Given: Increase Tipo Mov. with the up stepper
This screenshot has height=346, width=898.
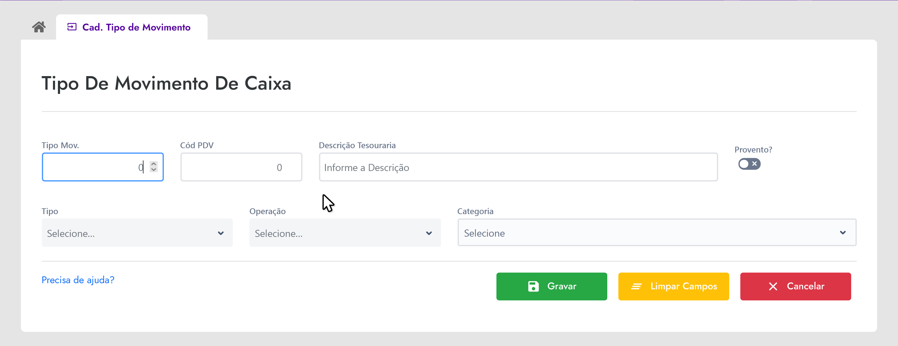Looking at the screenshot, I should point(153,164).
